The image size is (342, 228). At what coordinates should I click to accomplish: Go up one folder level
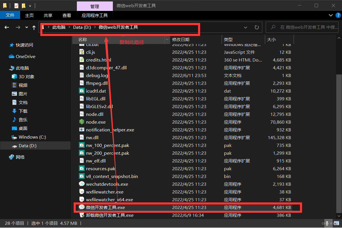[34, 27]
